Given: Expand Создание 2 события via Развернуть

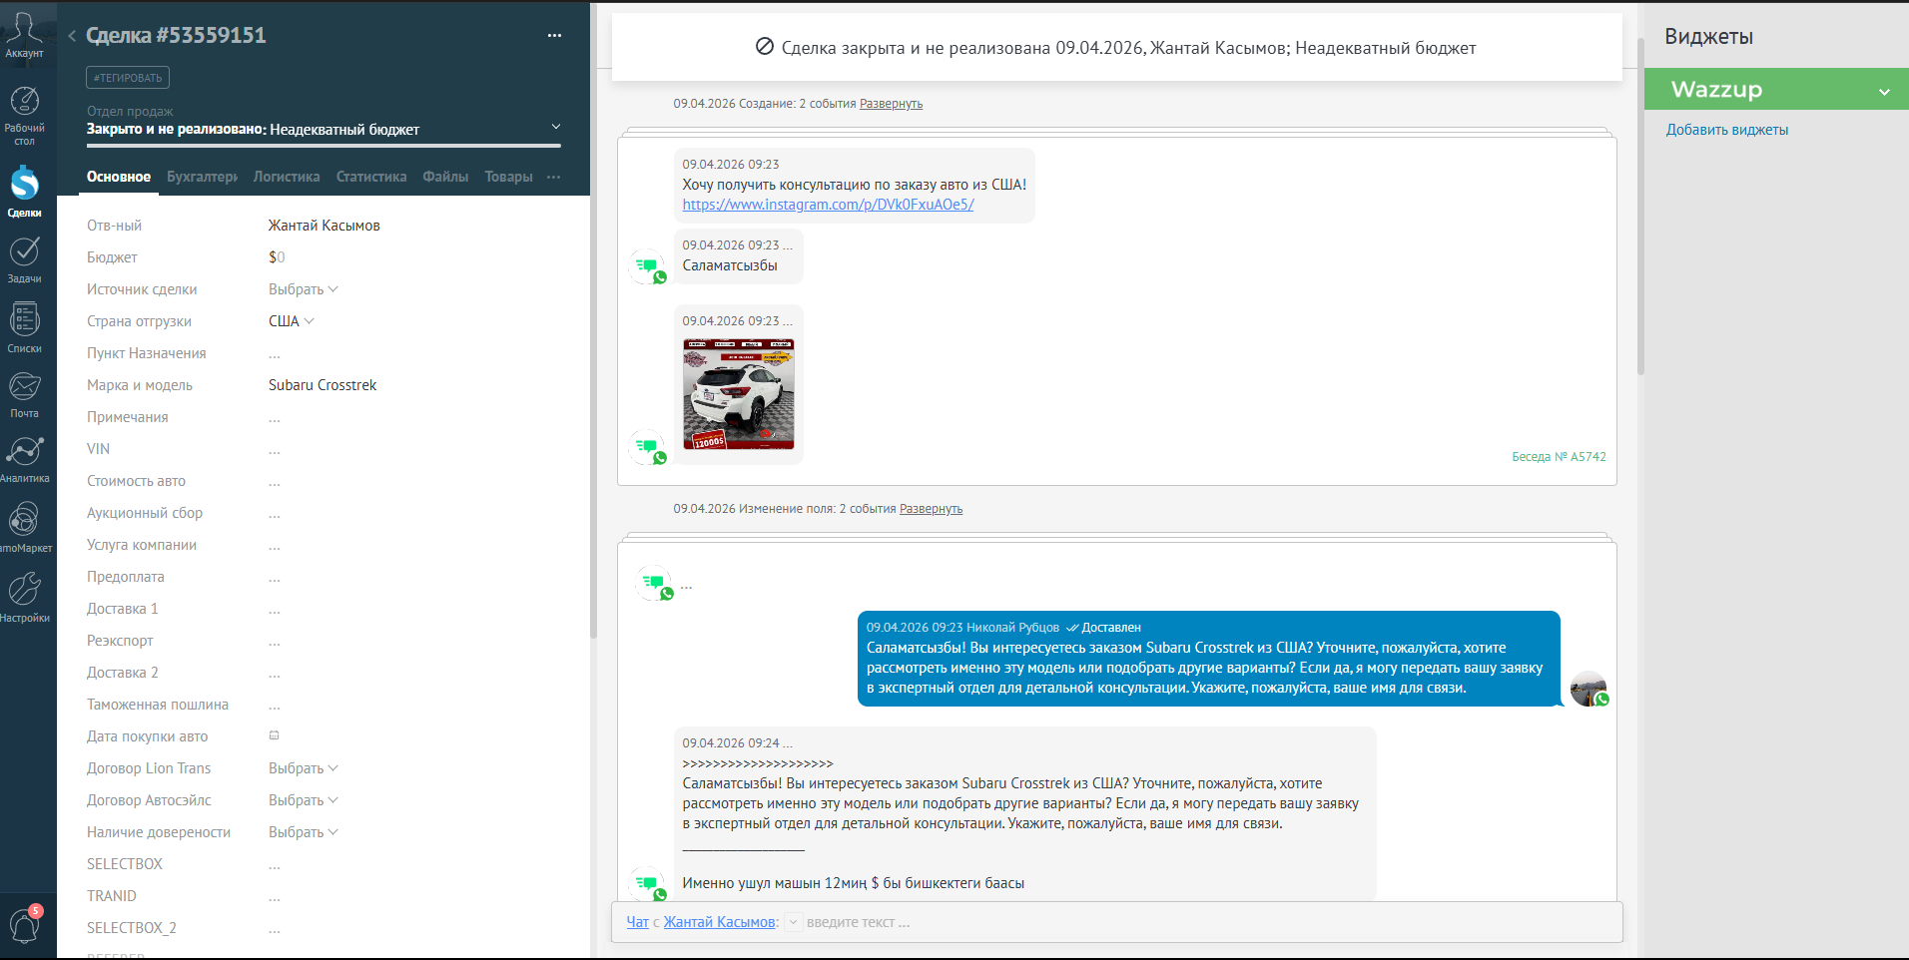Looking at the screenshot, I should coord(891,104).
